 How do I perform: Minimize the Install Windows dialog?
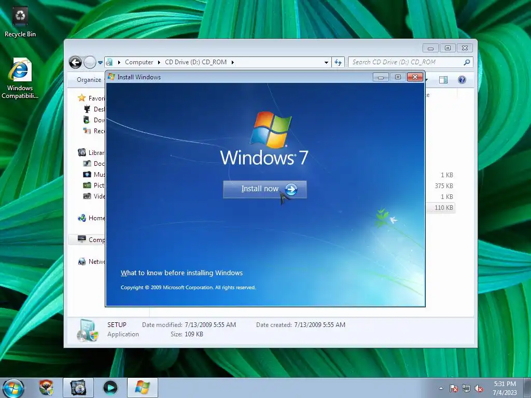click(x=381, y=77)
